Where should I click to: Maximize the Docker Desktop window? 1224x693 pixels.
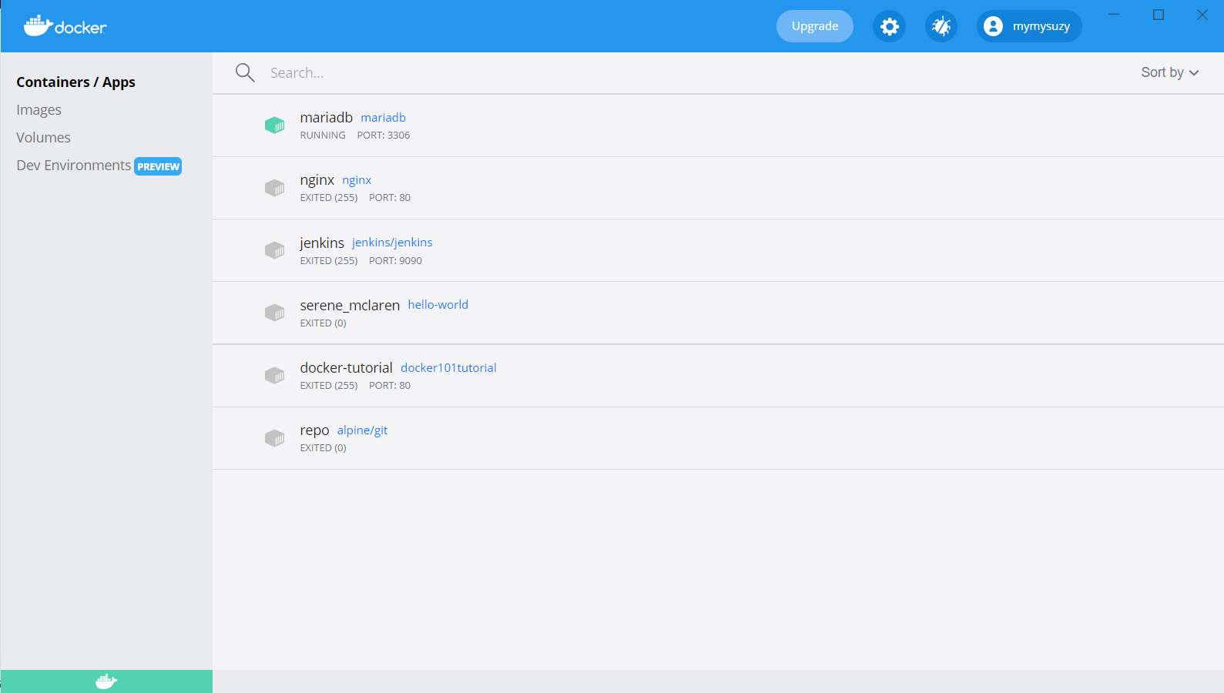pos(1158,15)
